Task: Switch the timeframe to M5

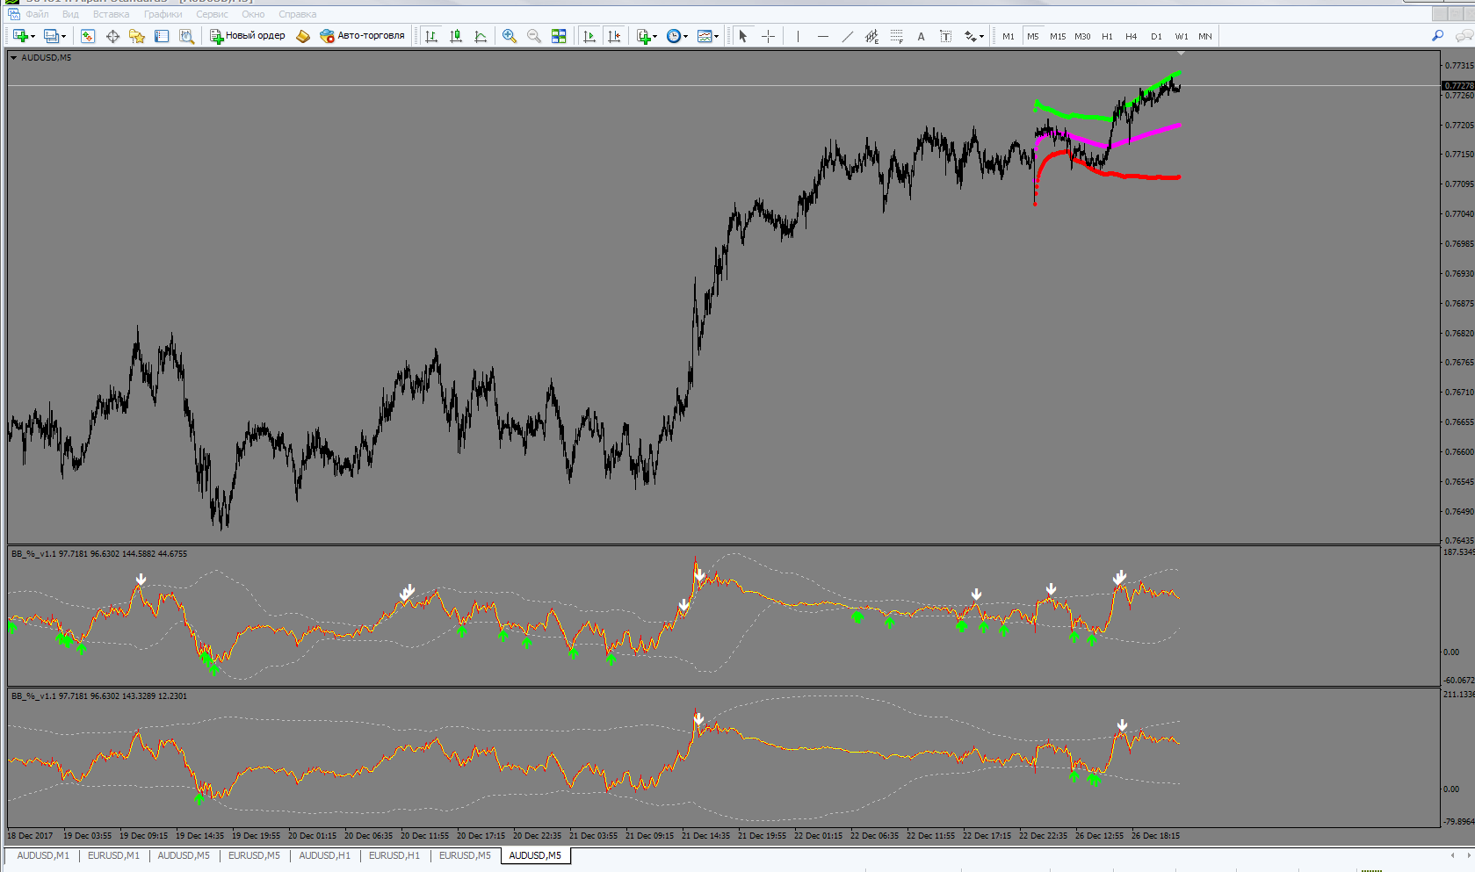Action: pos(1033,36)
